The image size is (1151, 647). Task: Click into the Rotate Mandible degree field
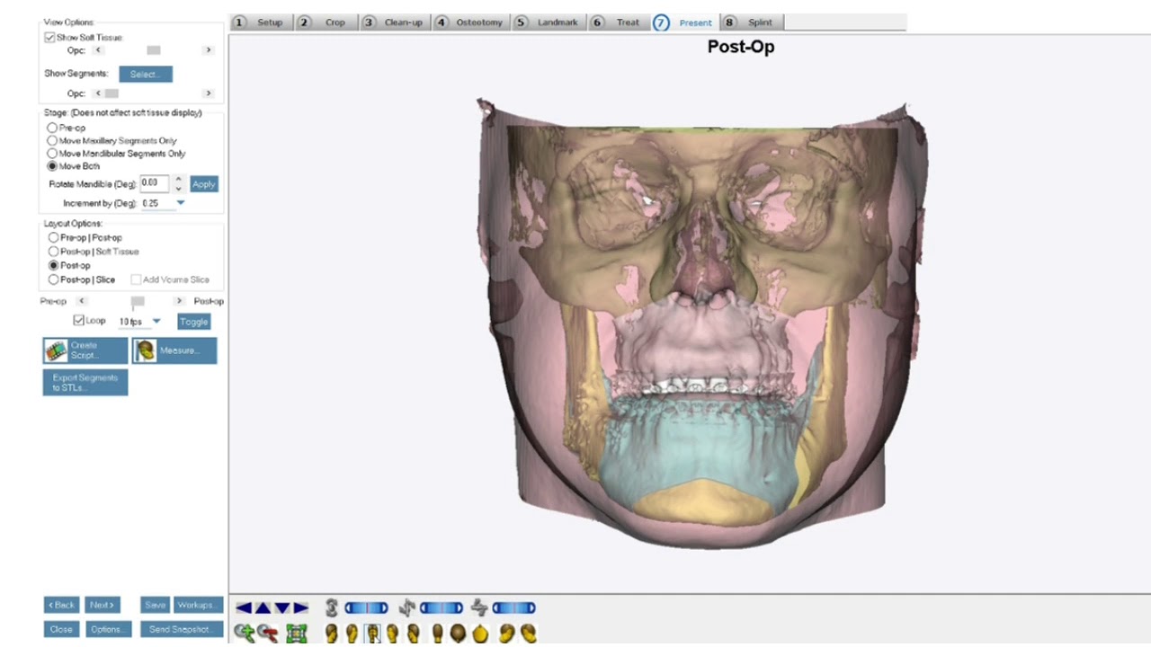[156, 183]
